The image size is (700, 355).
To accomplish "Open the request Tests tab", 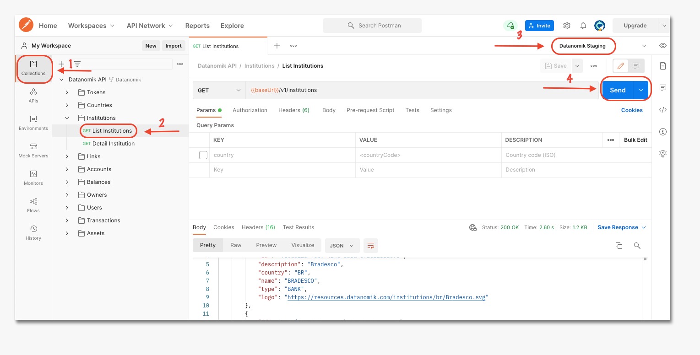I will pyautogui.click(x=412, y=110).
